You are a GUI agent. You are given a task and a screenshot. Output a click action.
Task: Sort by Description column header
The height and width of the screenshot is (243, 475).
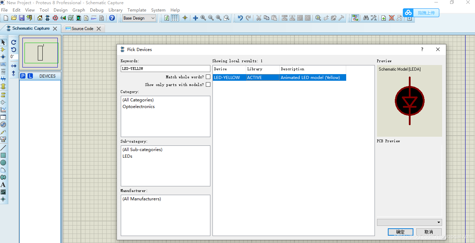(313, 69)
